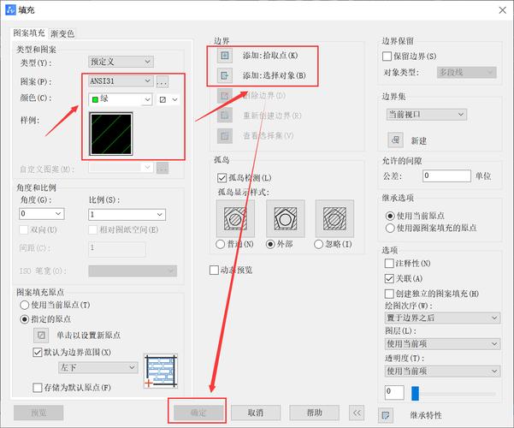The width and height of the screenshot is (514, 428).
Task: Select outer (外部) radio button
Action: (270, 244)
